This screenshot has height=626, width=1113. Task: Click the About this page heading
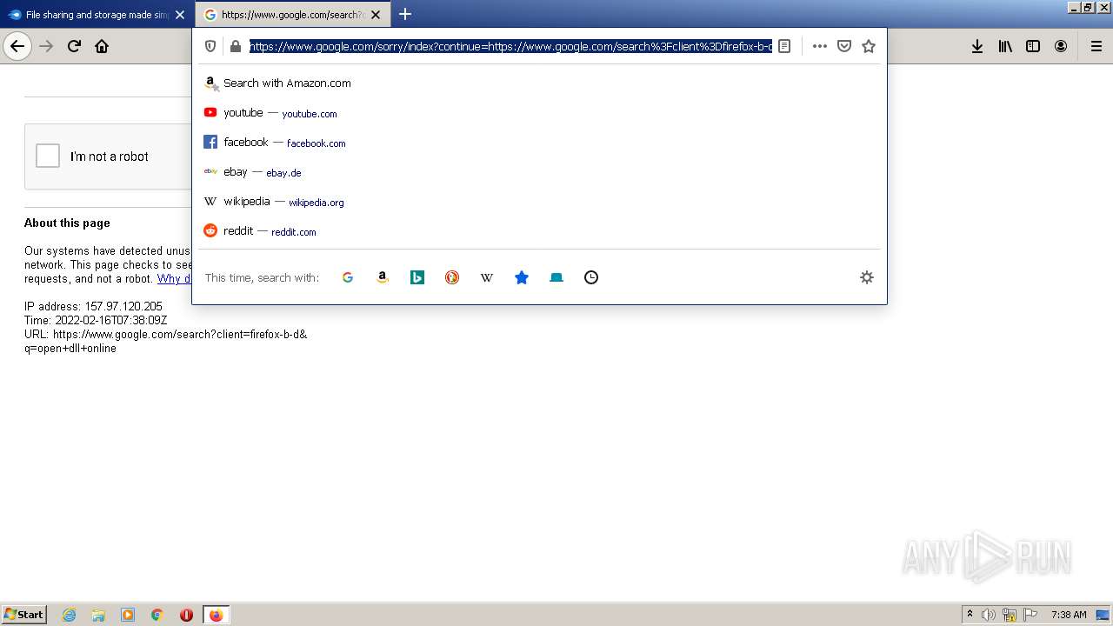click(67, 223)
